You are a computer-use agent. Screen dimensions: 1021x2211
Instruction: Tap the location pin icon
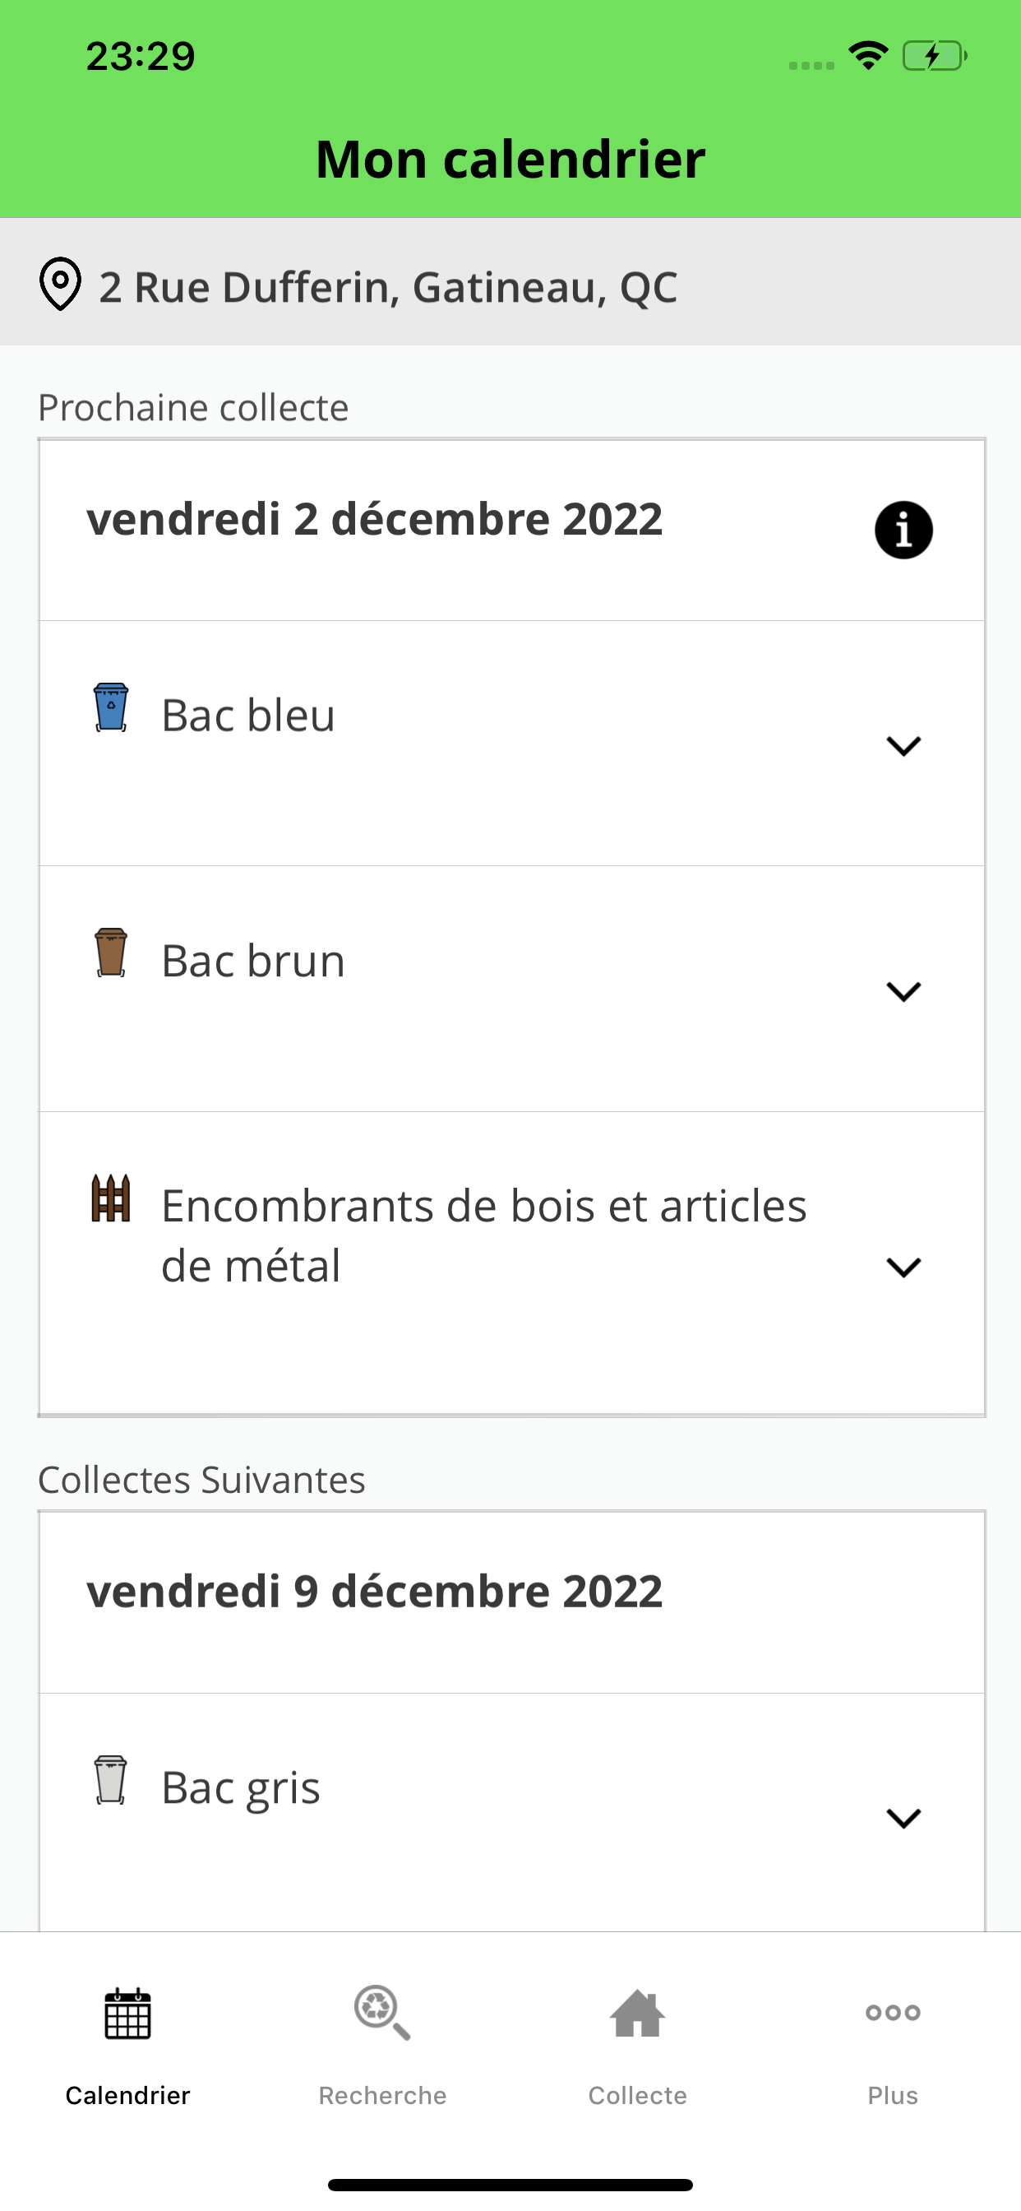[60, 284]
